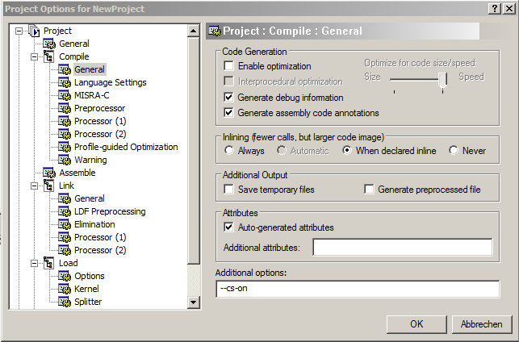Viewport: 519px width, 342px height.
Task: Click the Project root node icon
Action: (x=34, y=31)
